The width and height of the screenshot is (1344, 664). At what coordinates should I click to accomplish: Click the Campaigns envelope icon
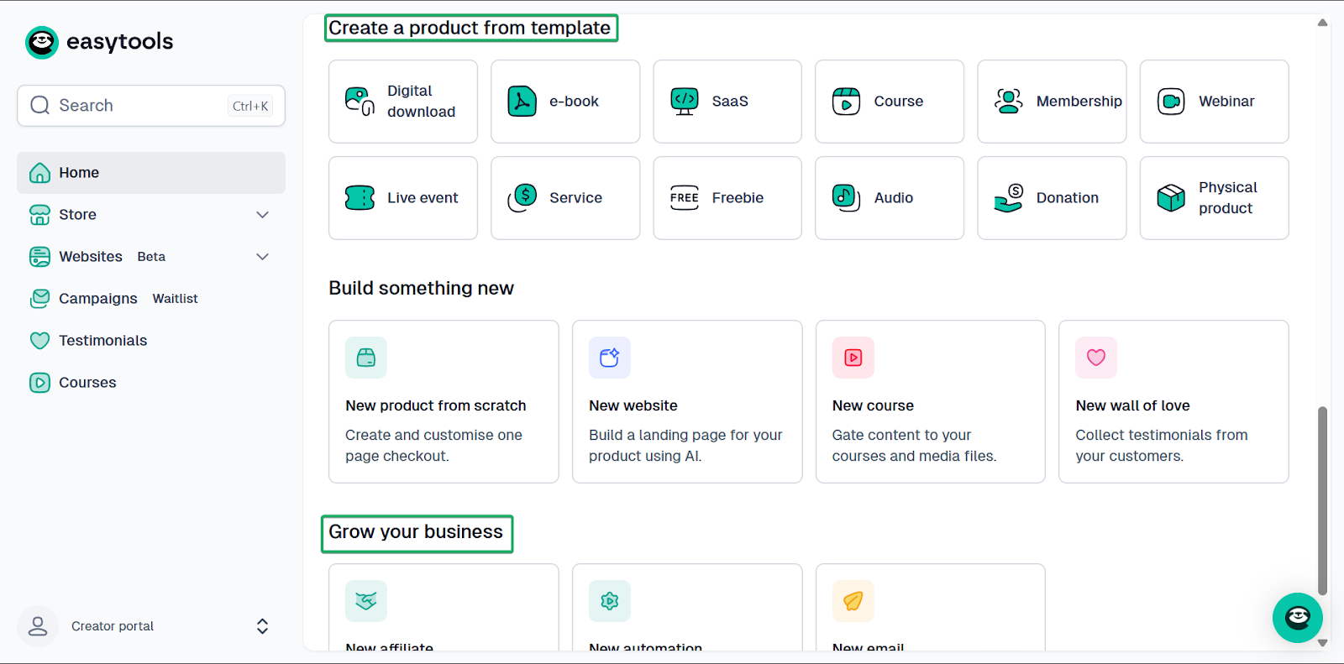[39, 299]
